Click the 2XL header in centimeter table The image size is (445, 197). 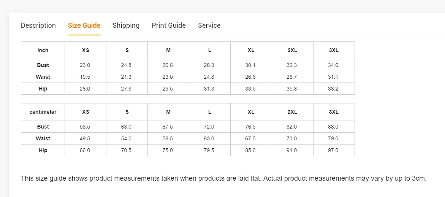(293, 112)
